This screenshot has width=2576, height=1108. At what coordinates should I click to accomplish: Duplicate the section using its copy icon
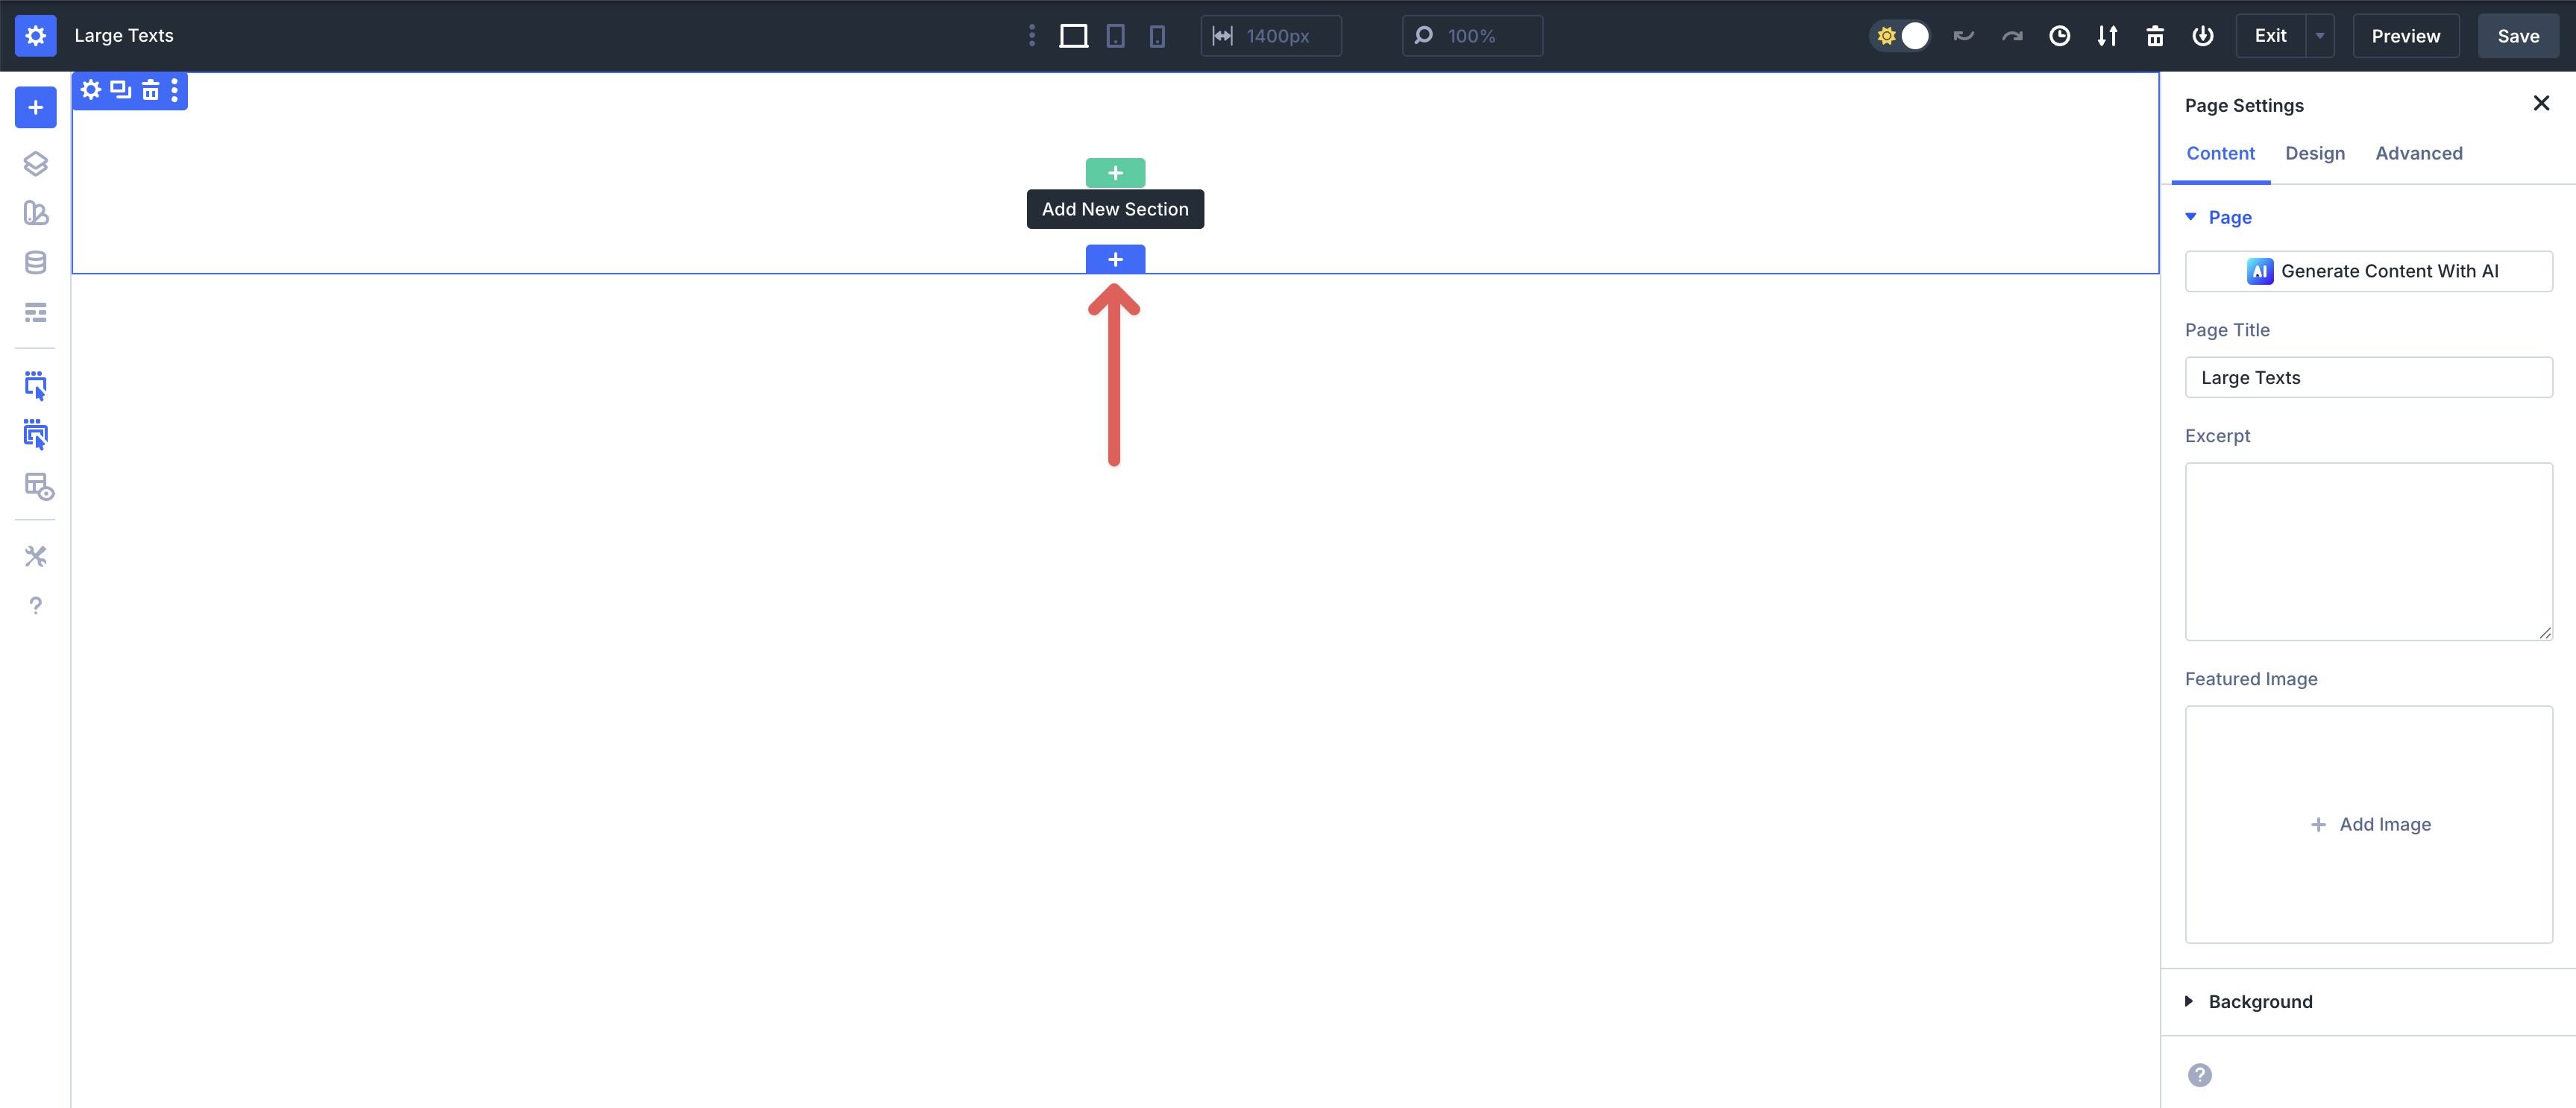120,90
